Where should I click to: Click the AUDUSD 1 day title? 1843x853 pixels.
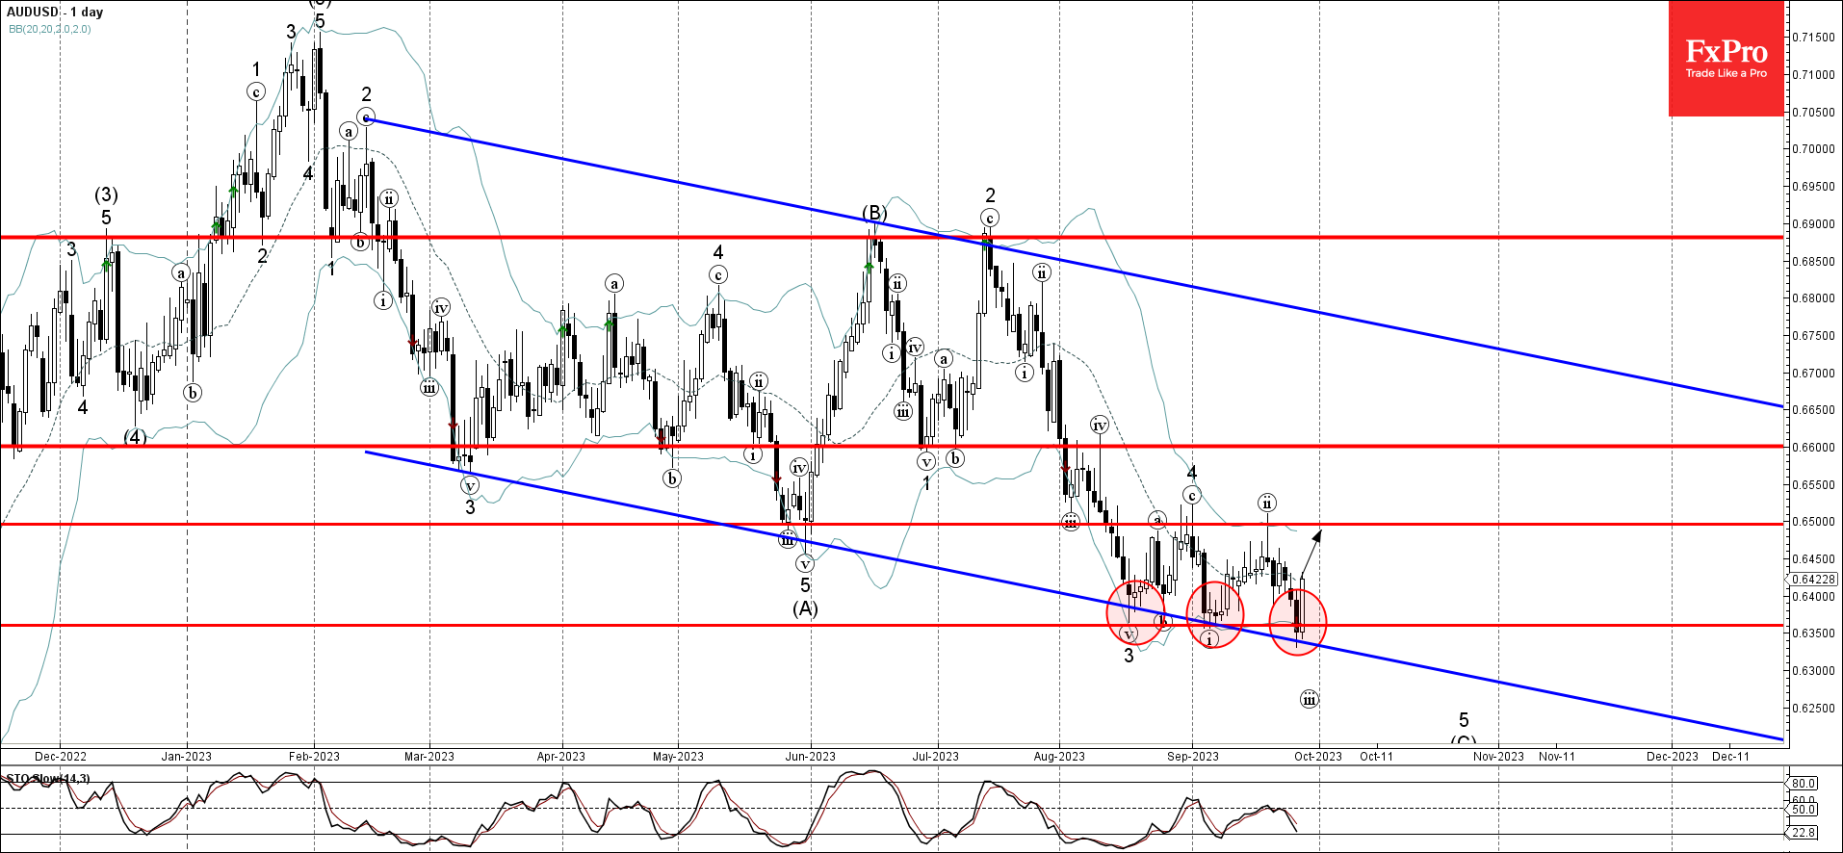(55, 12)
